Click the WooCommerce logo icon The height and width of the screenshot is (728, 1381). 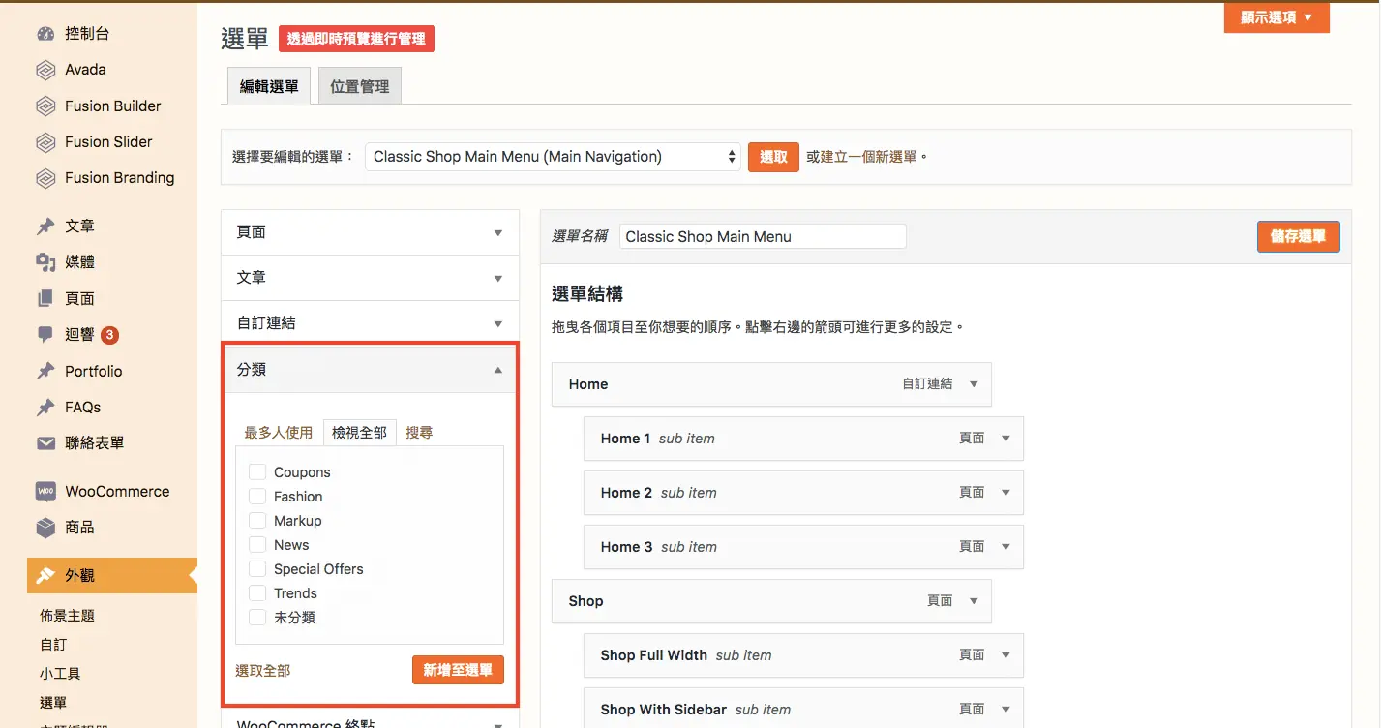pos(45,492)
